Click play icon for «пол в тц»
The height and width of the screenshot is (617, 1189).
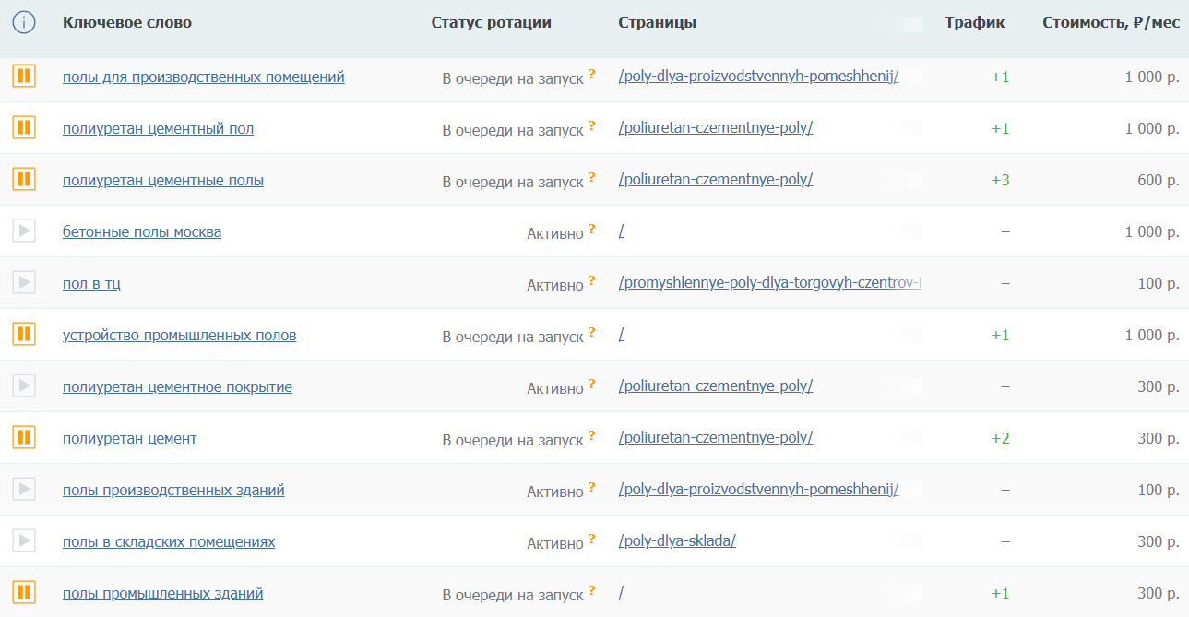click(x=24, y=282)
